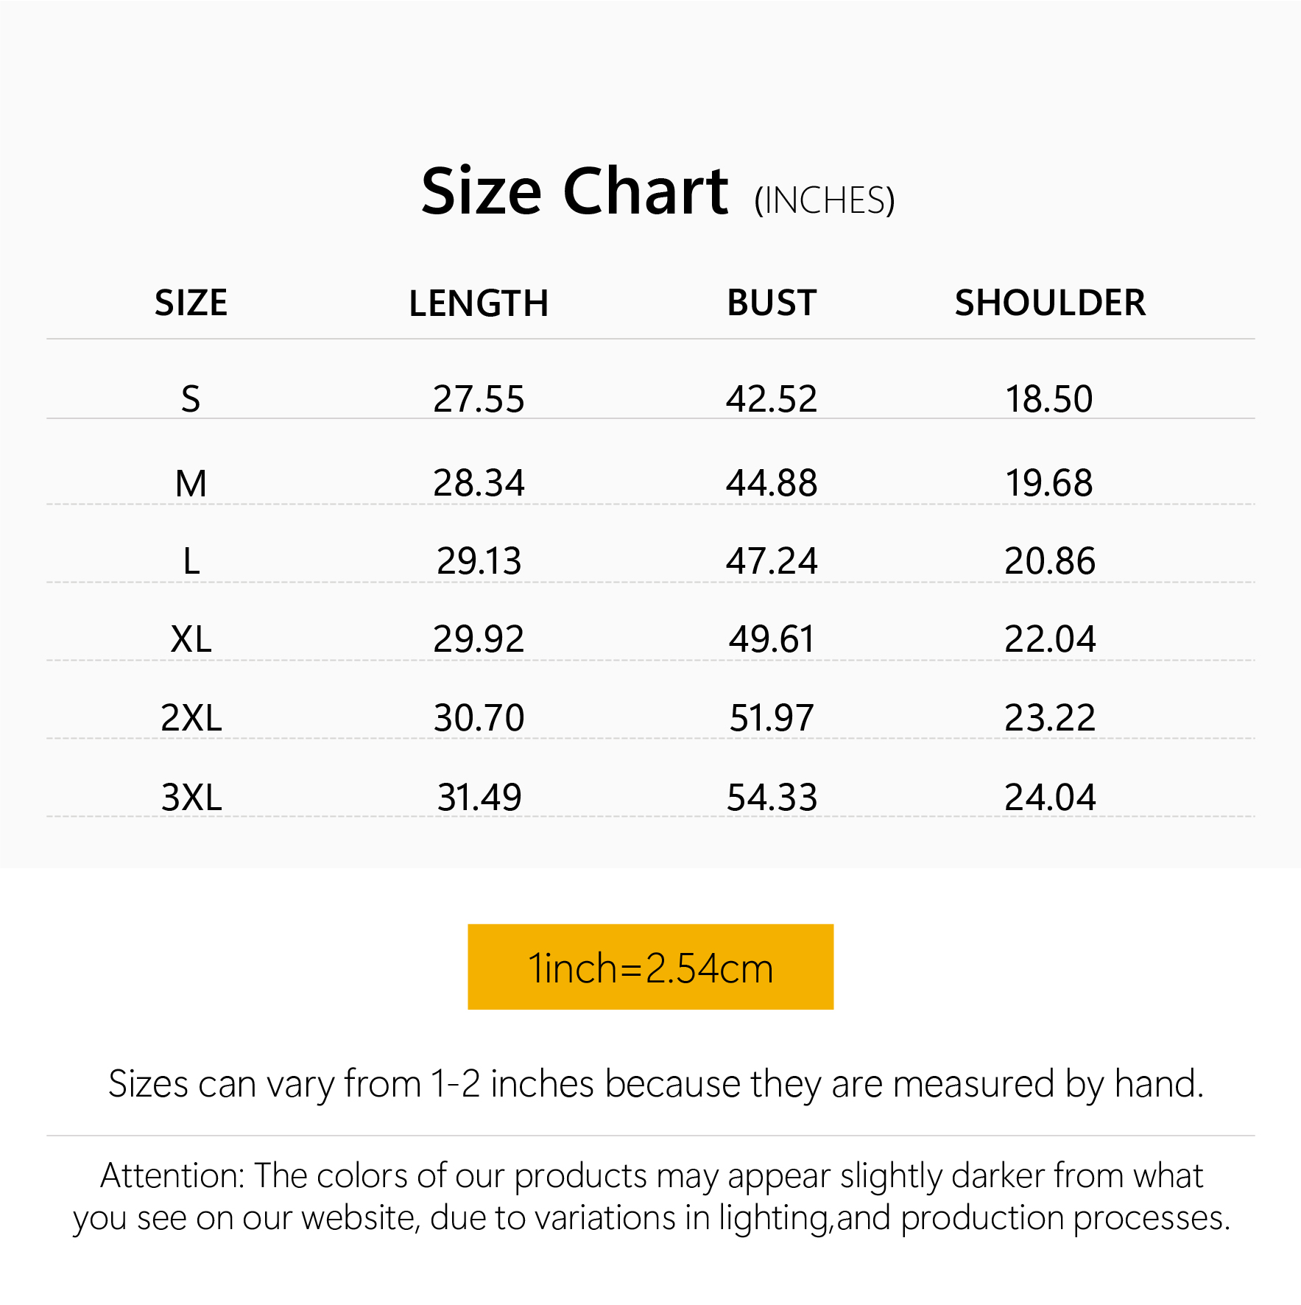The width and height of the screenshot is (1301, 1305).
Task: Click the 27.55 length value
Action: (x=479, y=399)
